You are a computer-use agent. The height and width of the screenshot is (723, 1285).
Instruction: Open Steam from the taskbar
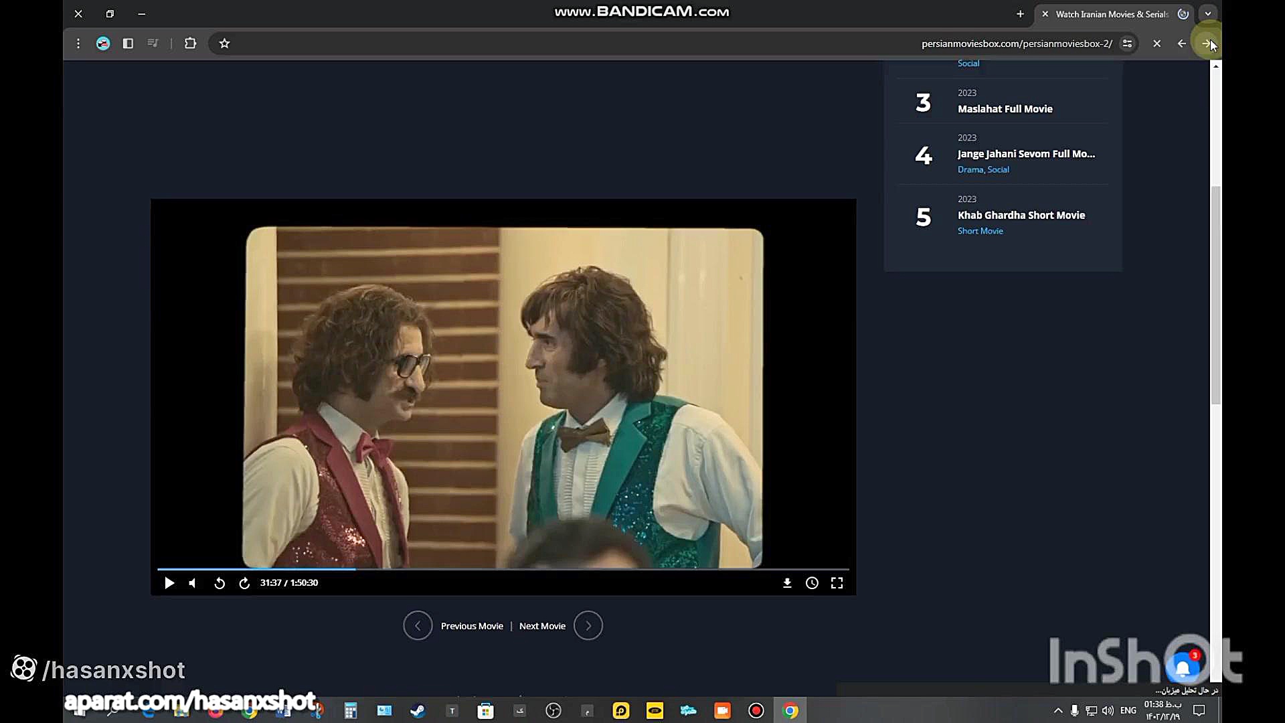[x=418, y=711]
